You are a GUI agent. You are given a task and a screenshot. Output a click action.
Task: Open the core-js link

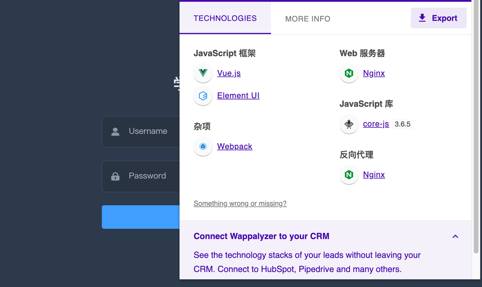click(x=376, y=124)
